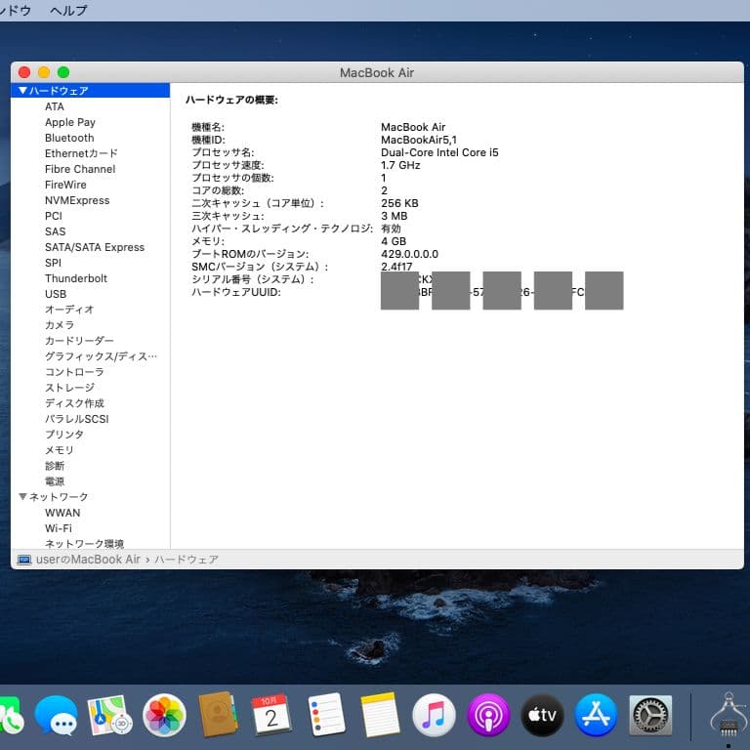Open App Store from the Dock

596,715
